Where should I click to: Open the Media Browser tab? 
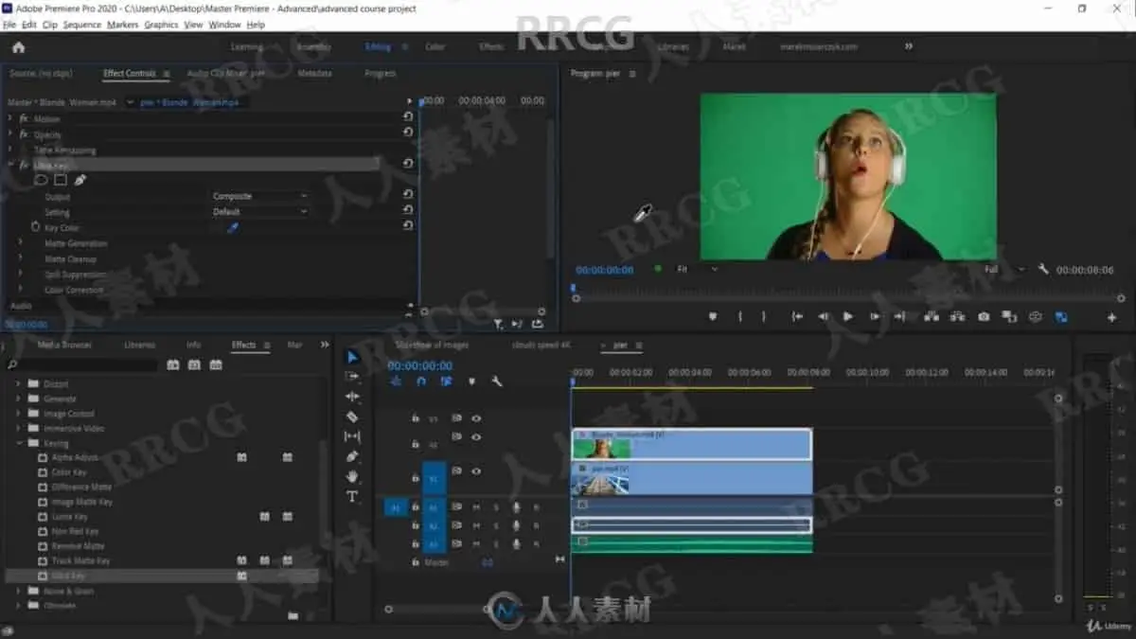coord(64,345)
